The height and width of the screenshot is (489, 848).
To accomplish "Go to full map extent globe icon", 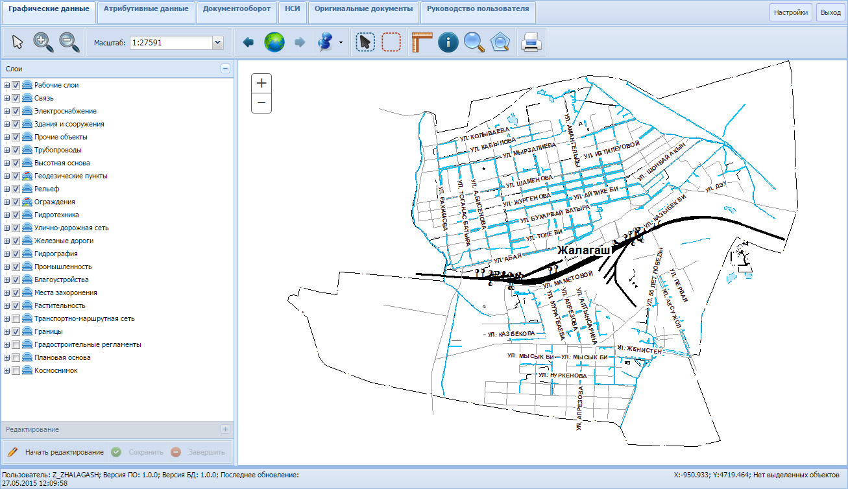I will [274, 42].
